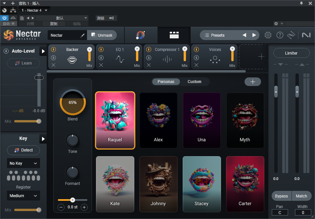Expand the Key panel arrow

[43, 139]
